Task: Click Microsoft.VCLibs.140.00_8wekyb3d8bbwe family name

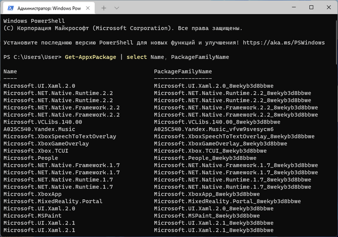Action: (217, 122)
